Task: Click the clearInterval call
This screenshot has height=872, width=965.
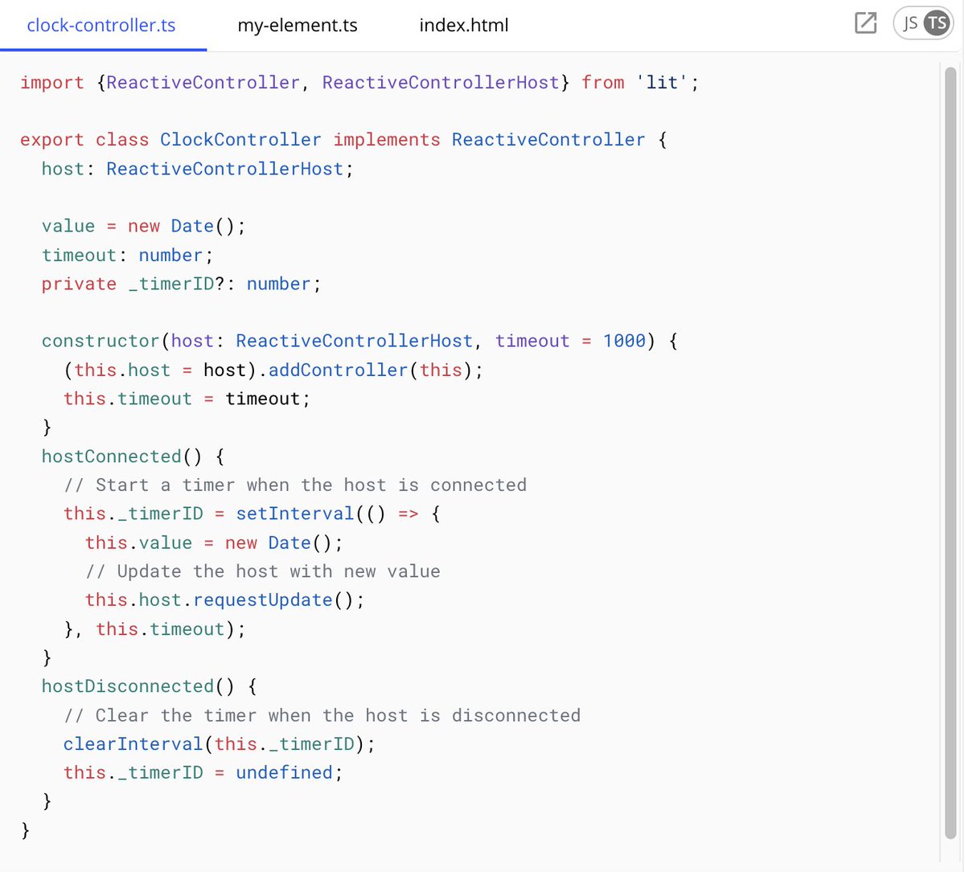Action: tap(133, 744)
